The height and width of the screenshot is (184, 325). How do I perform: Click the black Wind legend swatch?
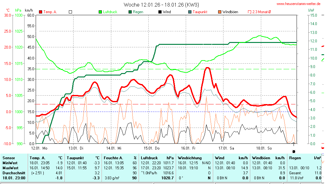tap(160, 12)
